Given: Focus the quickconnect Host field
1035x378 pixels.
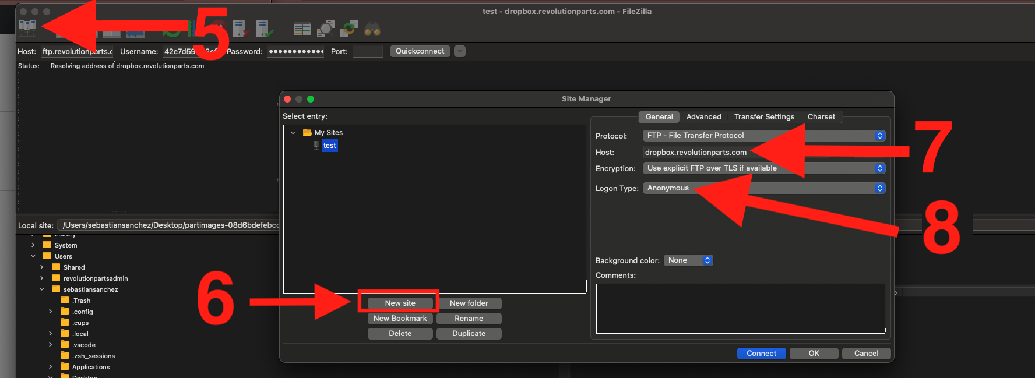Looking at the screenshot, I should 77,51.
